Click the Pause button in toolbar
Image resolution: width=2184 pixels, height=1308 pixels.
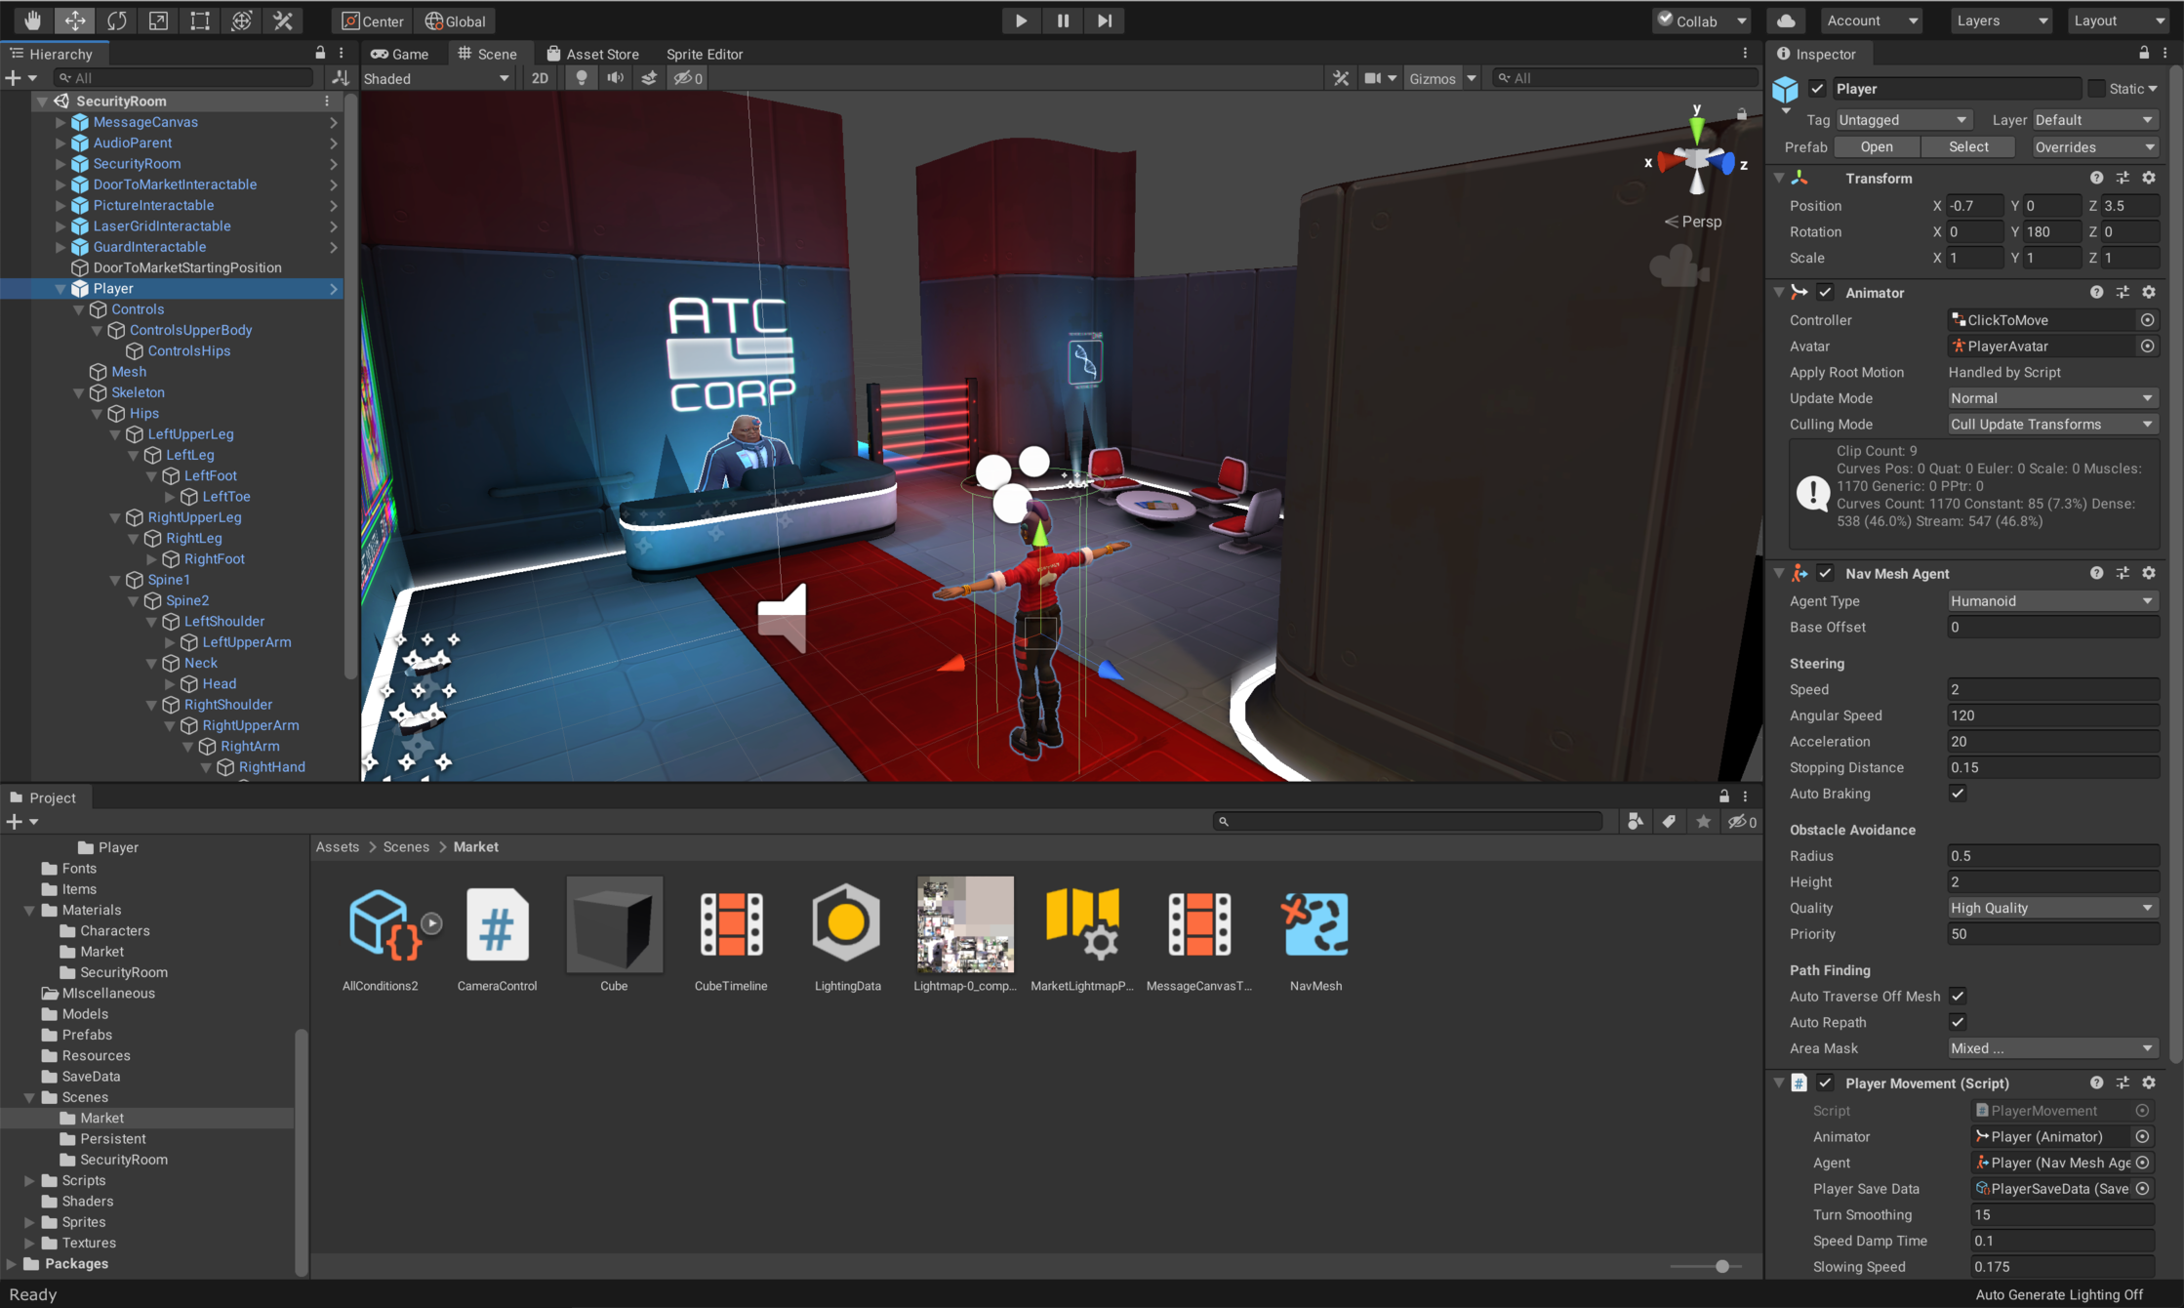[x=1063, y=19]
